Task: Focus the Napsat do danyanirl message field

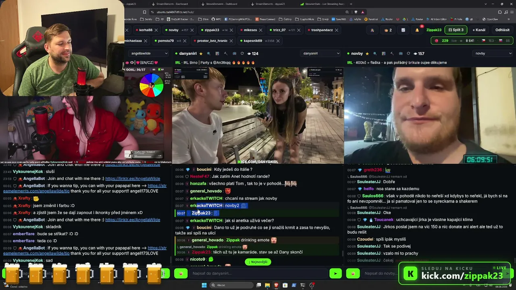Action: click(258, 273)
